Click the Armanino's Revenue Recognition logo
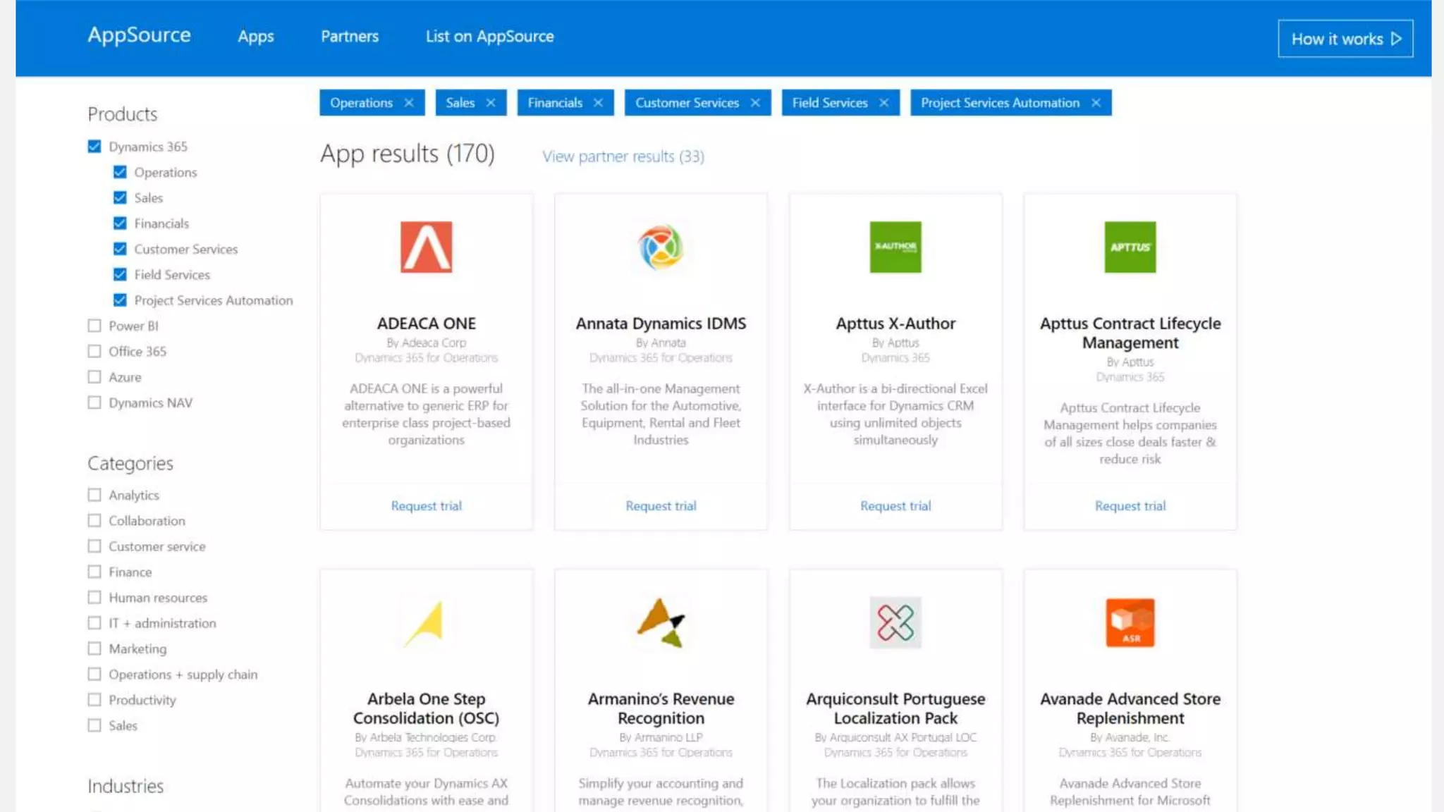The image size is (1444, 812). click(661, 622)
